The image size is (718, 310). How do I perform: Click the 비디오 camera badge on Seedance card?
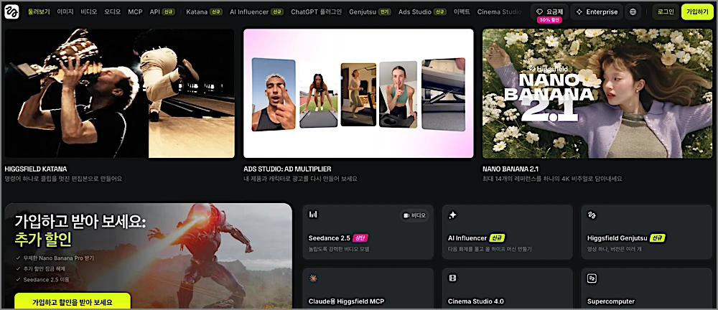[414, 215]
